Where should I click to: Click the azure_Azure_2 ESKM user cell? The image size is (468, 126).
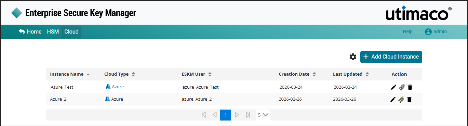click(x=197, y=100)
